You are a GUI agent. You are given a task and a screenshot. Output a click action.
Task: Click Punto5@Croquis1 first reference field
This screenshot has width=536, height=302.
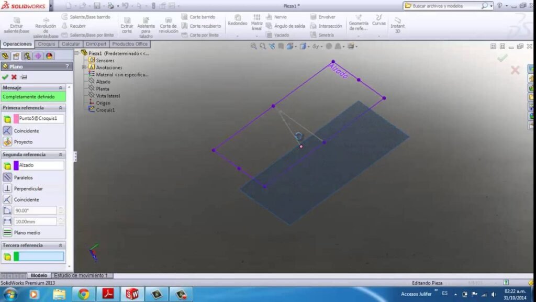[x=39, y=118]
